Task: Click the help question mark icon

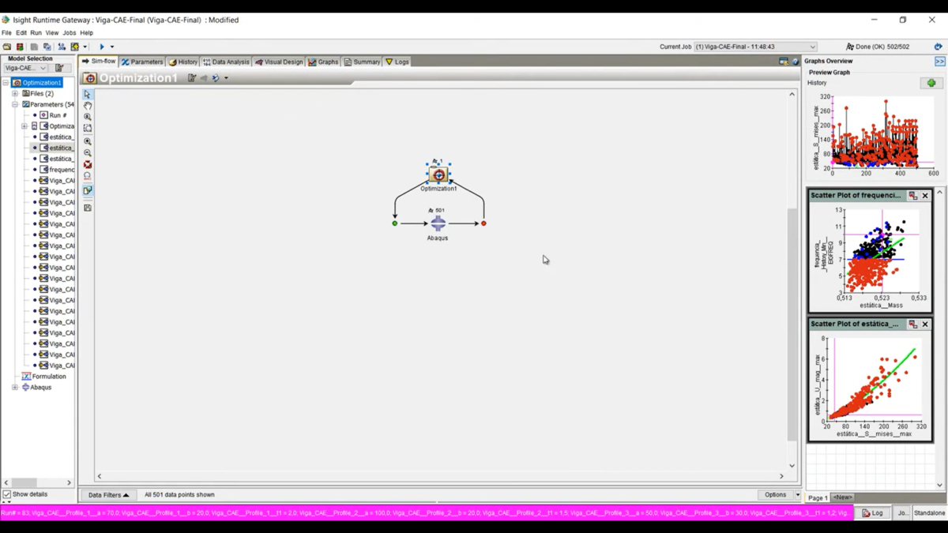Action: click(796, 62)
